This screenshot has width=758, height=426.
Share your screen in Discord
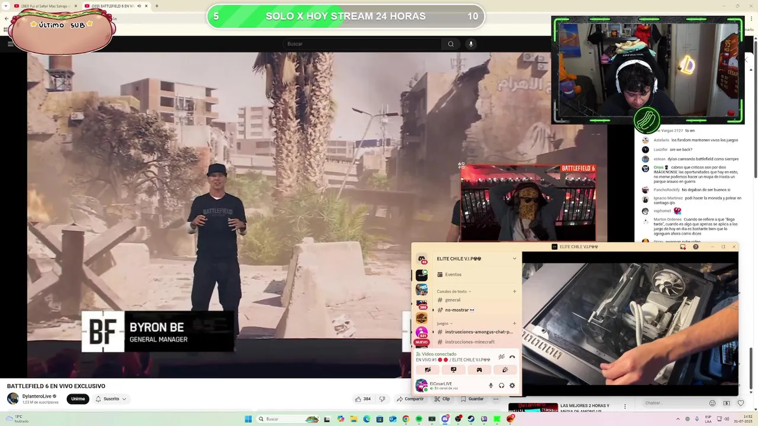[x=454, y=370]
